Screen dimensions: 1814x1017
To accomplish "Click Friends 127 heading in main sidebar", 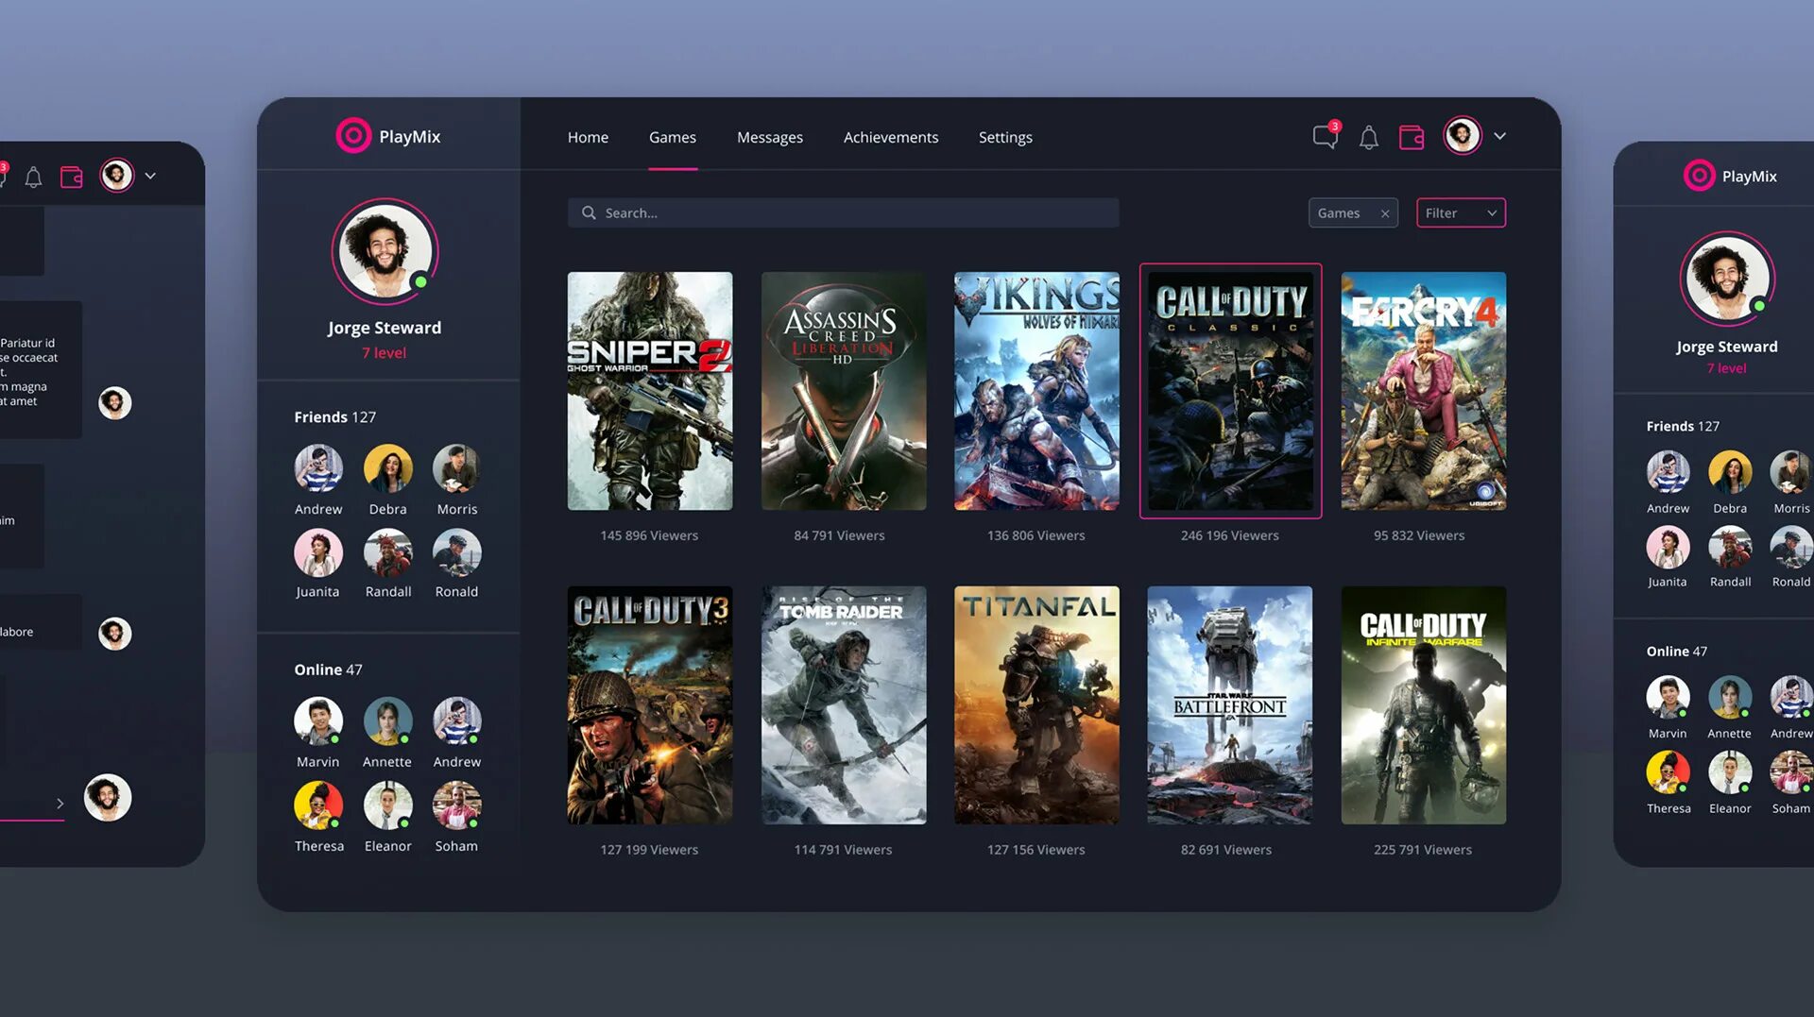I will pyautogui.click(x=335, y=416).
